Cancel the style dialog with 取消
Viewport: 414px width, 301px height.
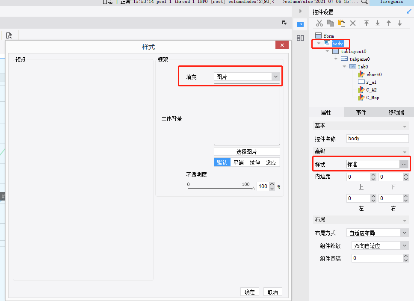coord(273,292)
